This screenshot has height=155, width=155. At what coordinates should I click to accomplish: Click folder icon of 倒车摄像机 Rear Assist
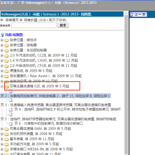point(6,76)
